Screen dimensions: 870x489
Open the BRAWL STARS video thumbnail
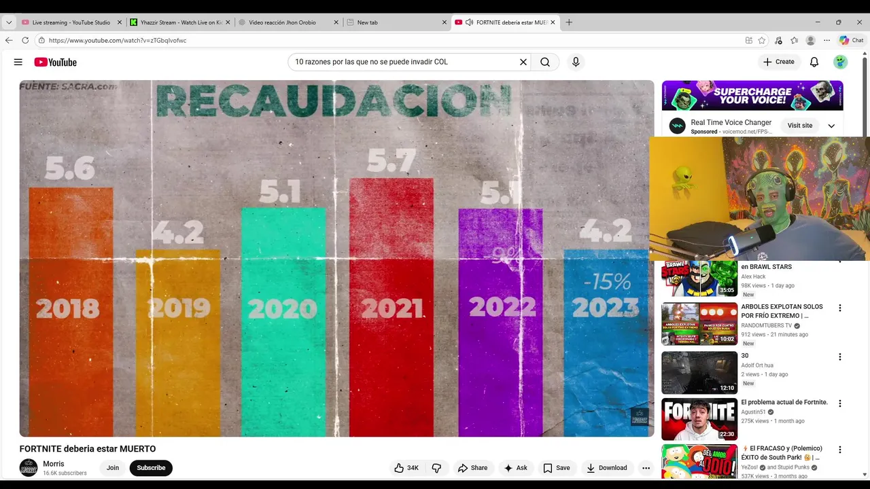pos(699,278)
